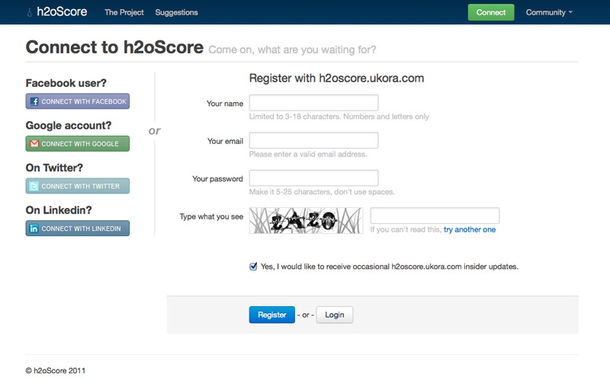Request a new captcha via try another one
This screenshot has height=381, width=610.
470,230
